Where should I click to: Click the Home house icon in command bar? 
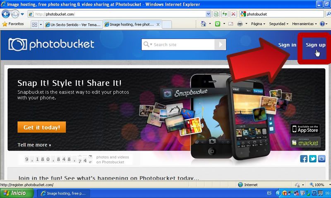(203, 24)
